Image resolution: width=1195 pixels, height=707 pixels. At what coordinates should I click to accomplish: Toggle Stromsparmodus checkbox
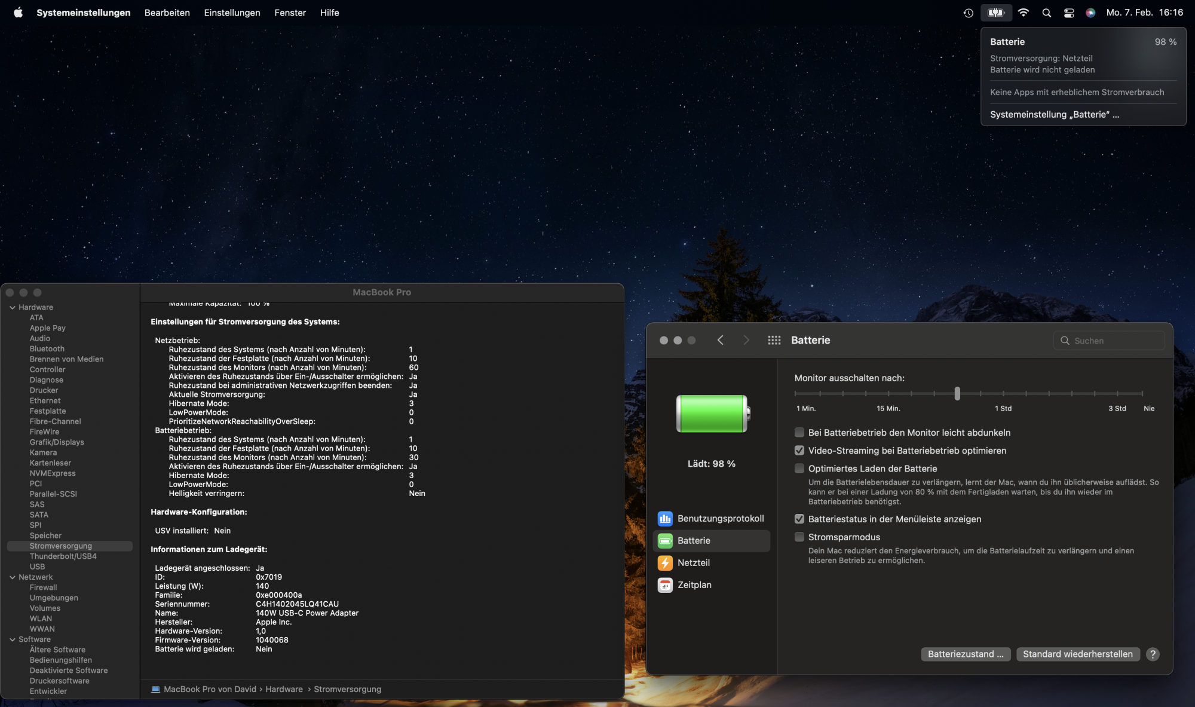click(x=799, y=537)
